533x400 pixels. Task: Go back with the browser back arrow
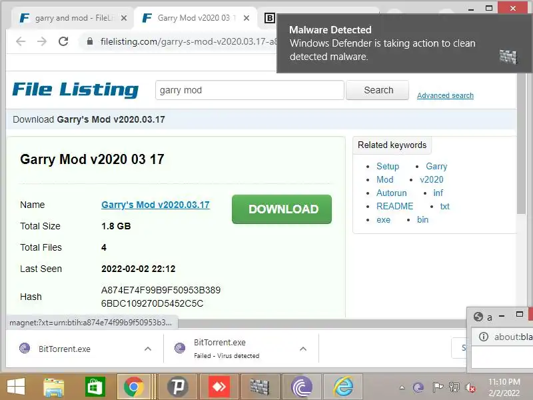[21, 41]
